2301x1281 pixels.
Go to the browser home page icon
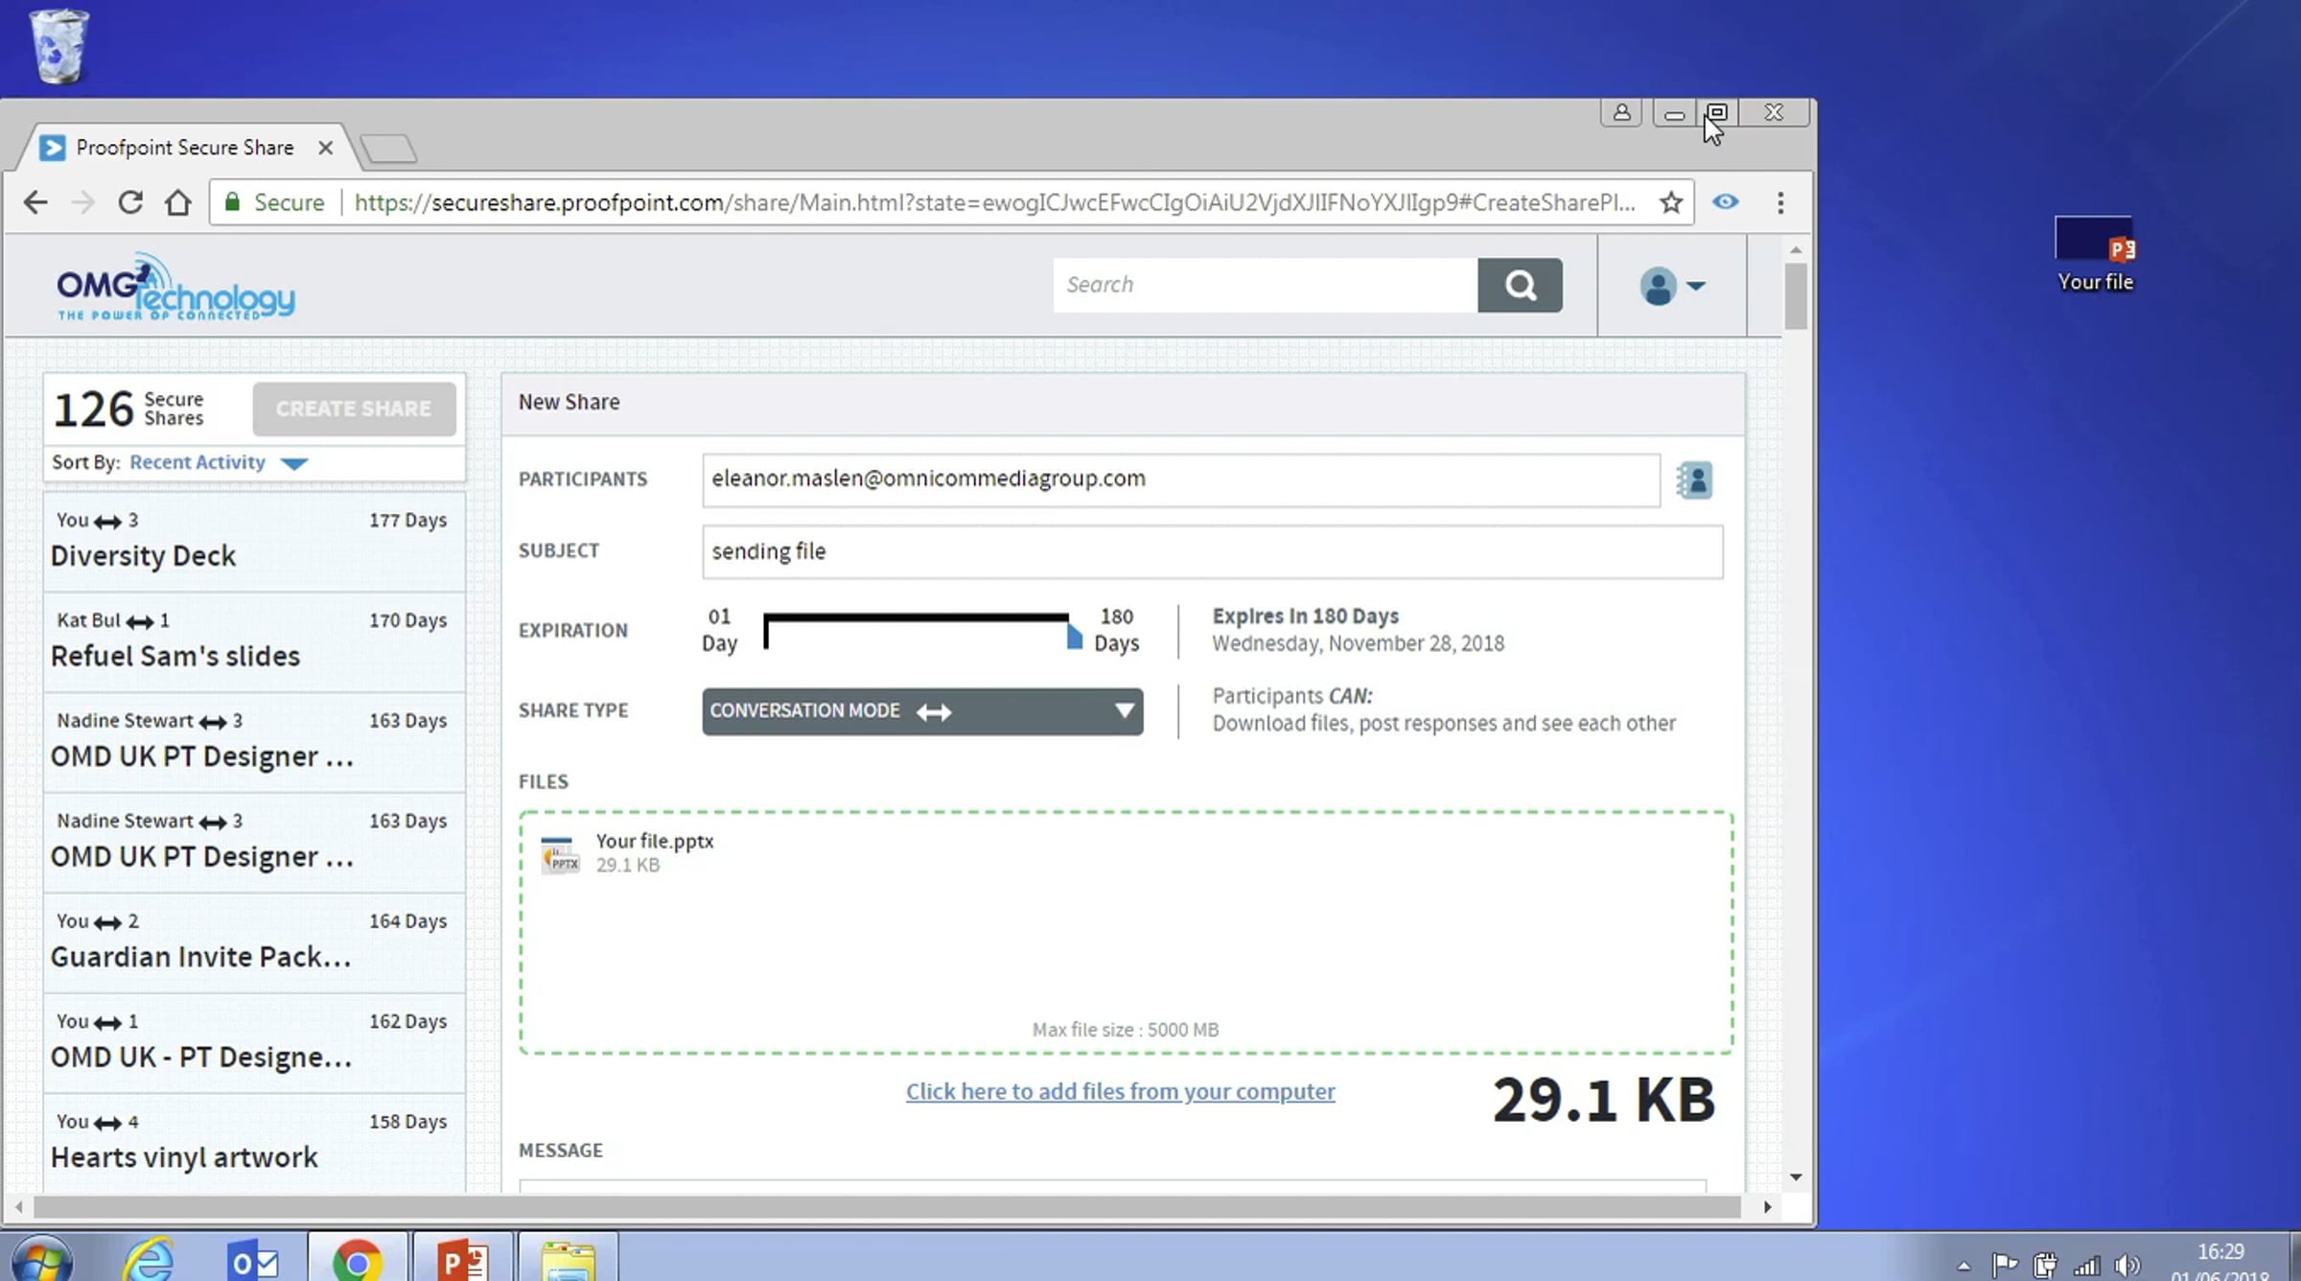[x=177, y=202]
